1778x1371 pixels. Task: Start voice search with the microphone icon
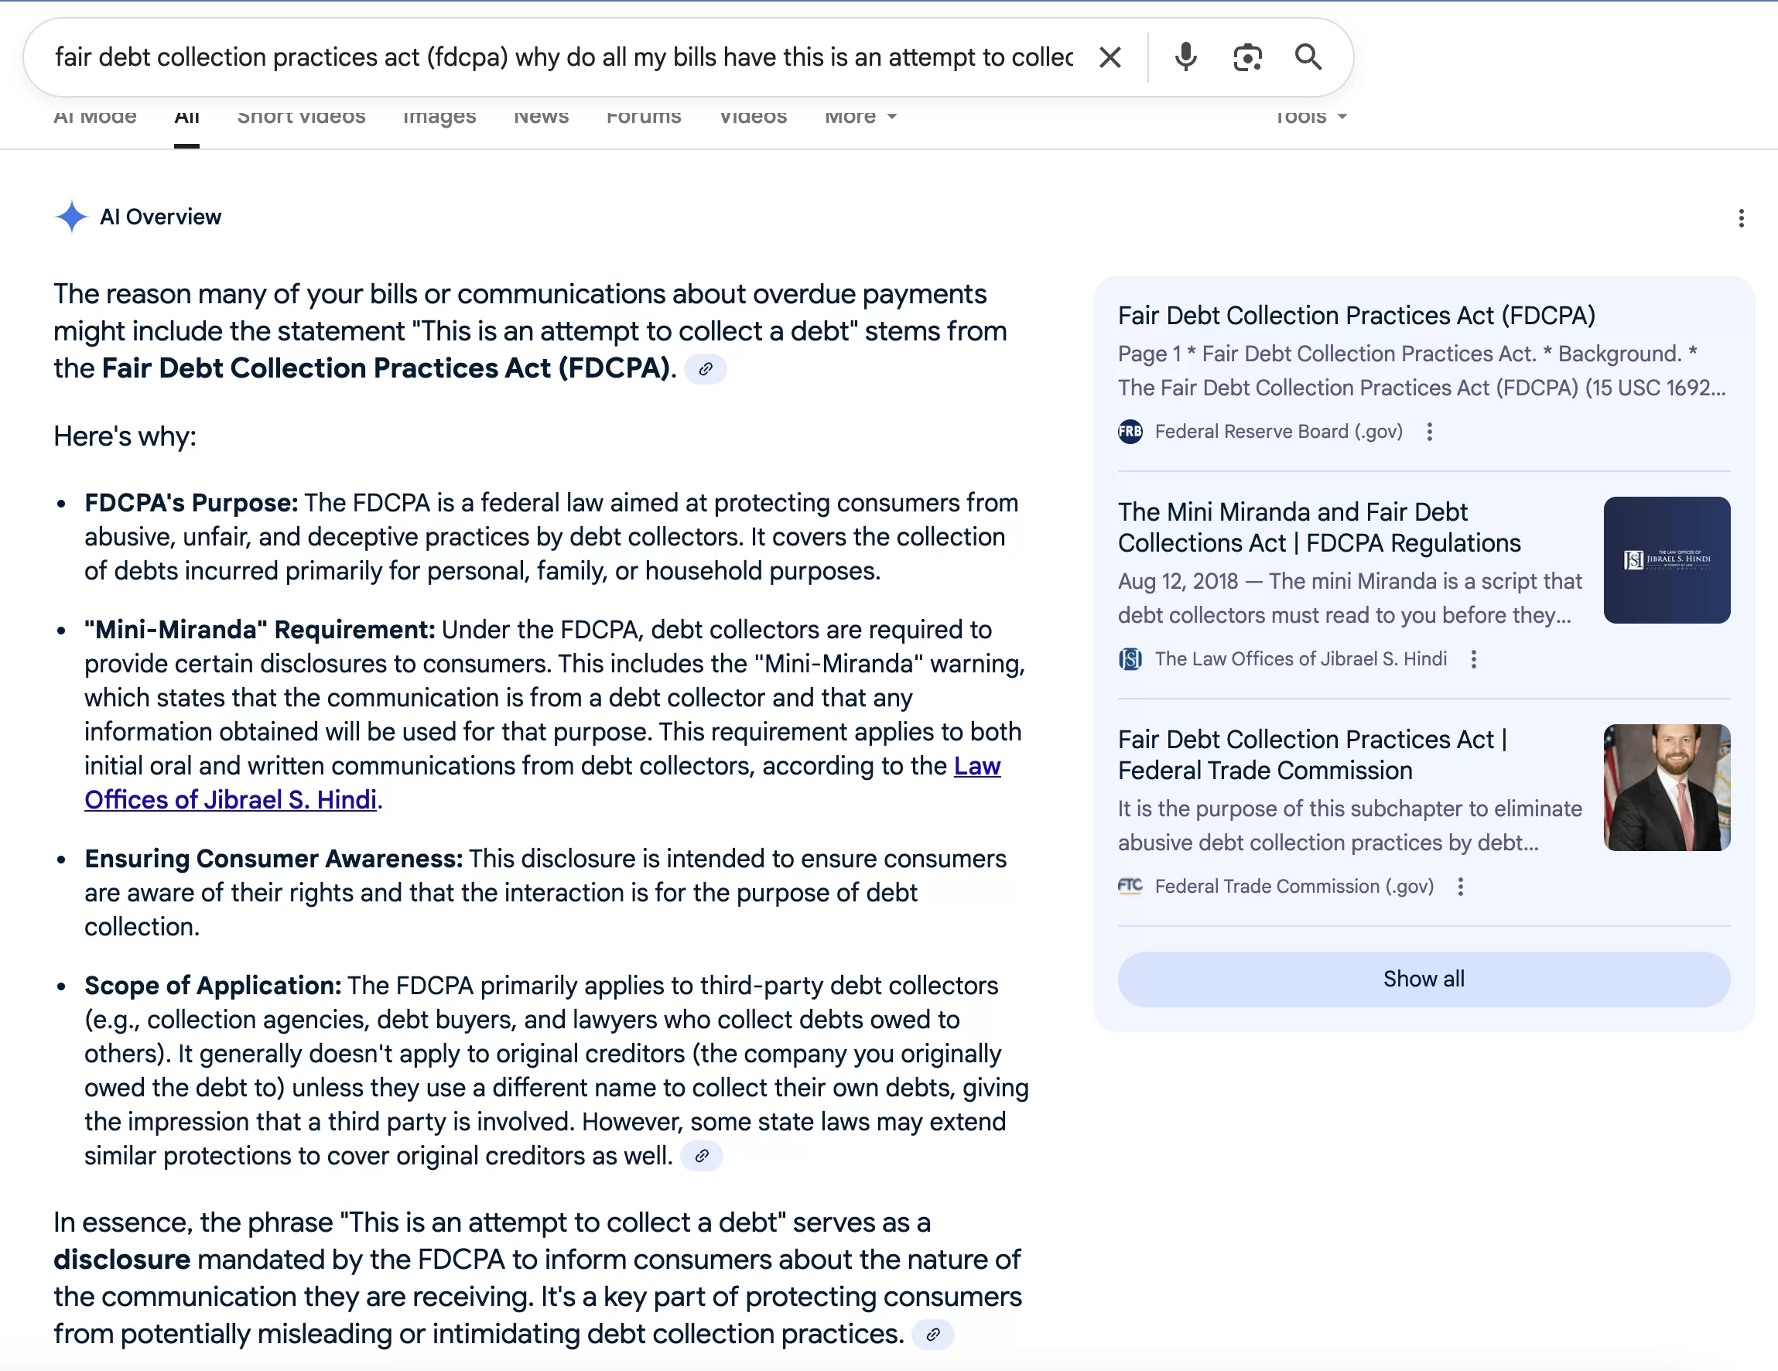[1185, 57]
